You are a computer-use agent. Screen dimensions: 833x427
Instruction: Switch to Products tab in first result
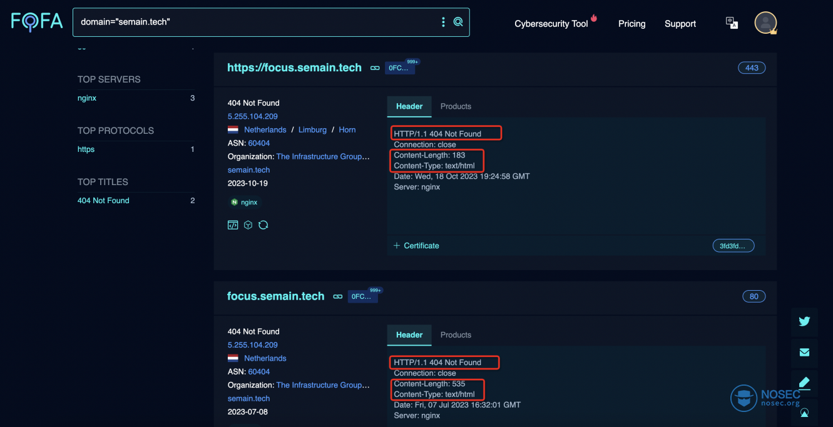click(456, 106)
